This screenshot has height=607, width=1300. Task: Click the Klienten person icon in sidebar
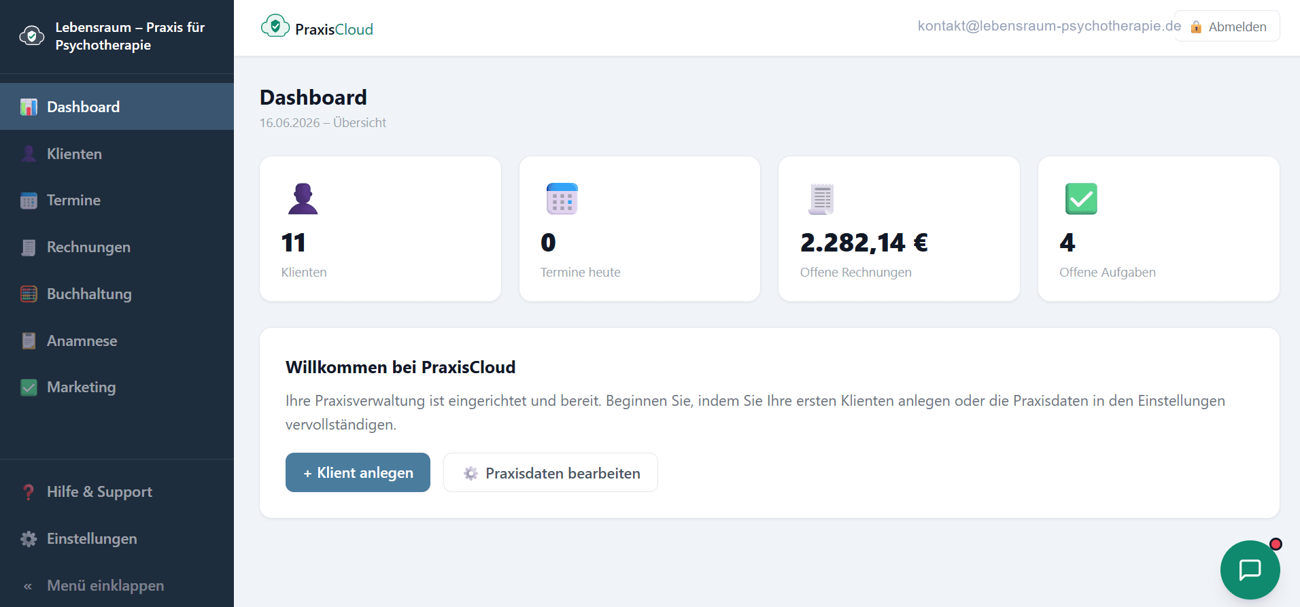(x=29, y=154)
